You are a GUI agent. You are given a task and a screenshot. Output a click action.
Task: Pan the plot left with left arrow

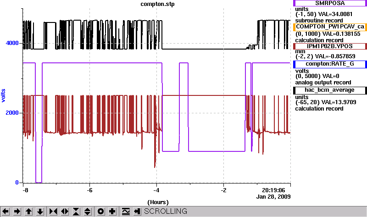(x=6, y=211)
